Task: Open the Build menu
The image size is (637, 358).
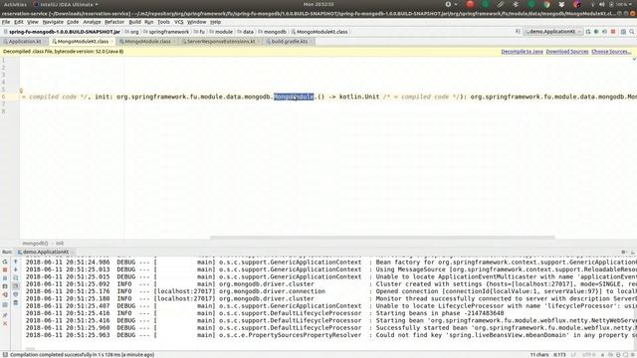Action: (134, 22)
